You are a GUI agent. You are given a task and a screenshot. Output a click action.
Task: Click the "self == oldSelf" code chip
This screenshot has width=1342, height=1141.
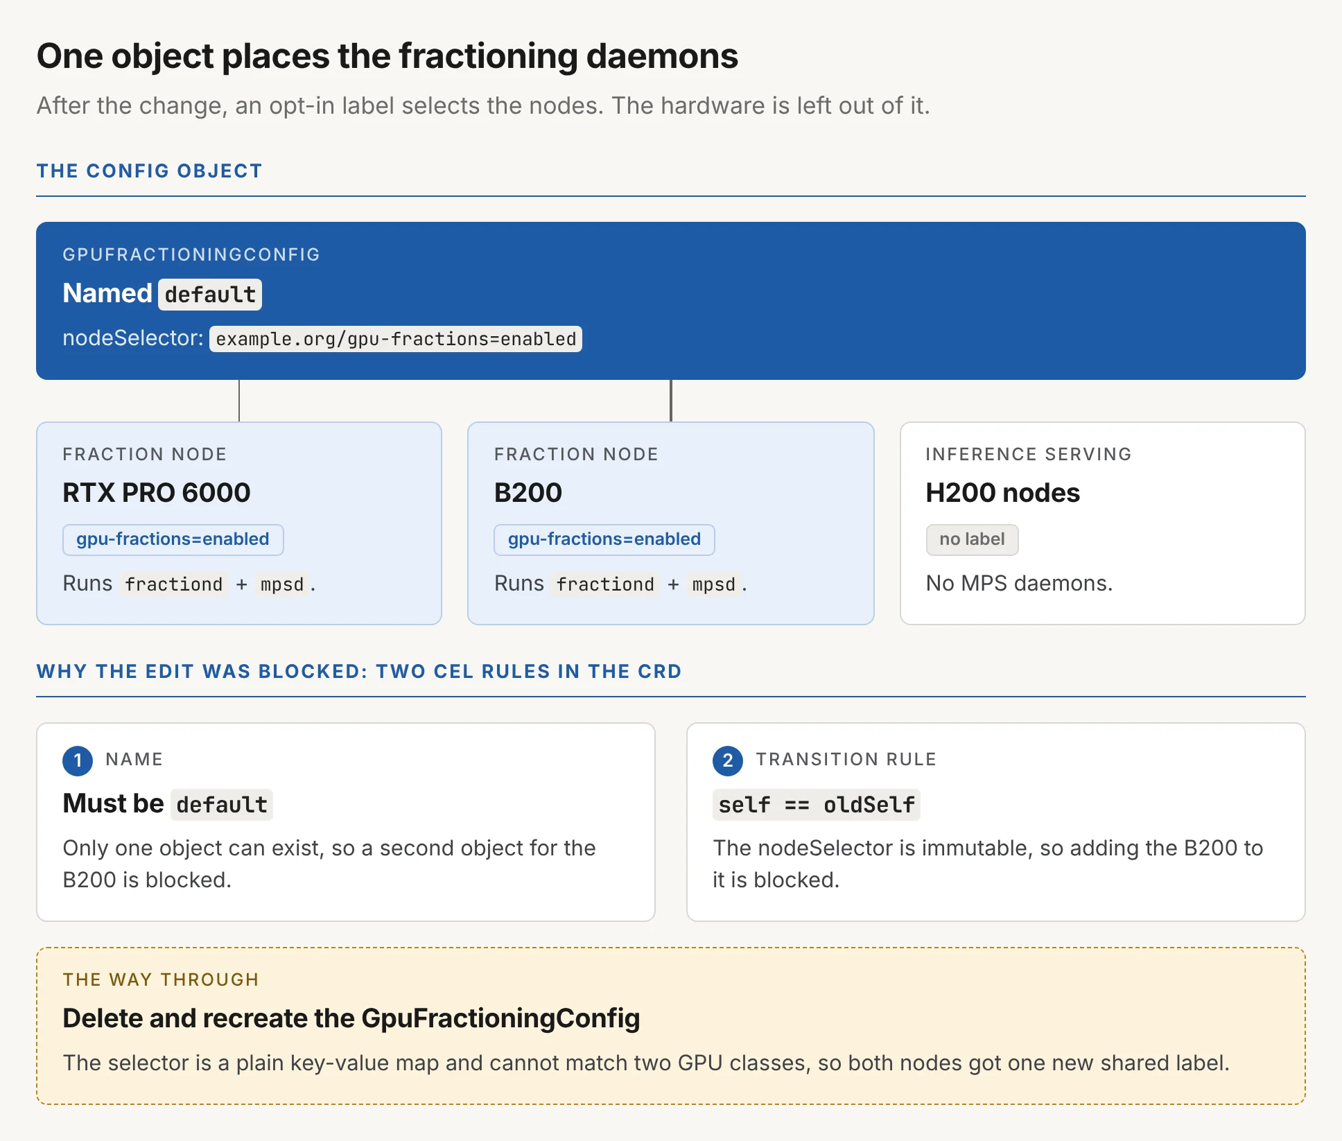pyautogui.click(x=817, y=805)
